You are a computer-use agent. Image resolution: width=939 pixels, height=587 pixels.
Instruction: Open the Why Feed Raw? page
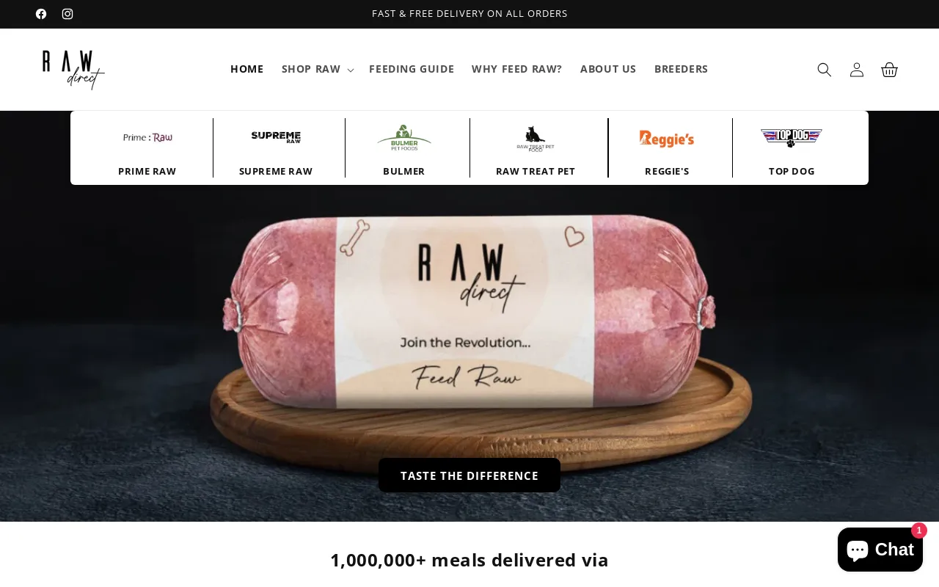pyautogui.click(x=517, y=69)
